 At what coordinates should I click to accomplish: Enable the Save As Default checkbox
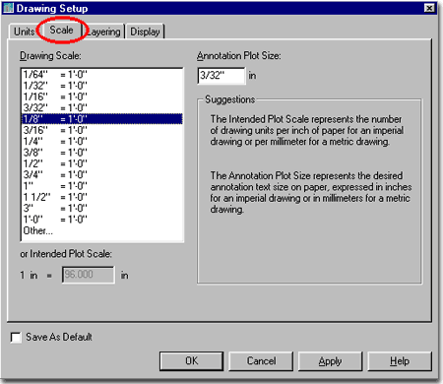(x=16, y=338)
